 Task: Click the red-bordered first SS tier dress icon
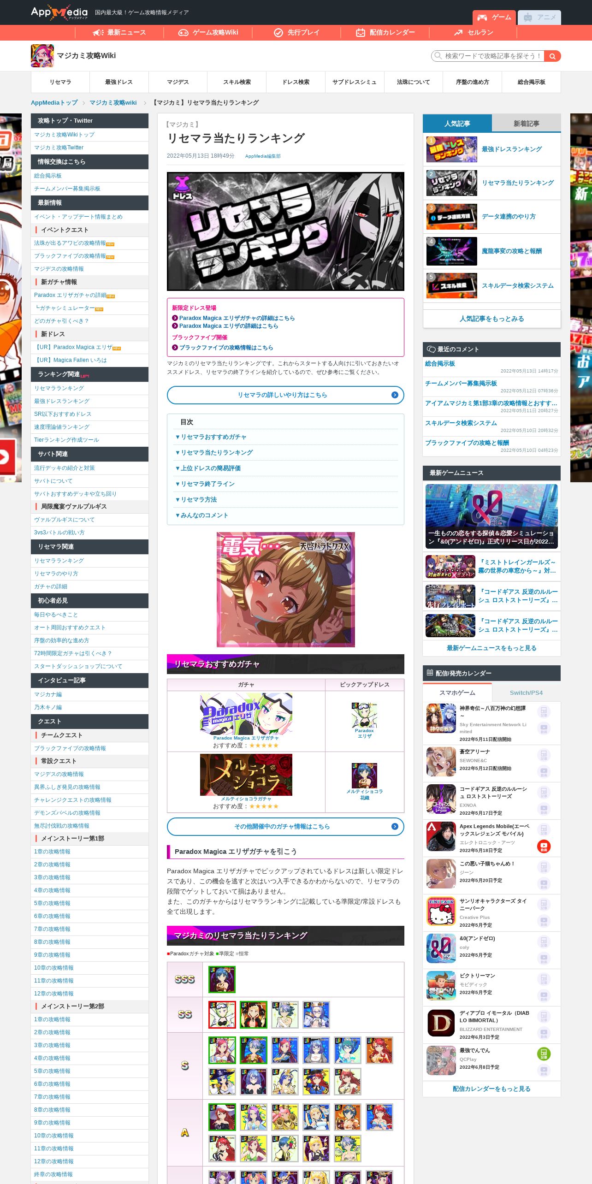point(222,1014)
